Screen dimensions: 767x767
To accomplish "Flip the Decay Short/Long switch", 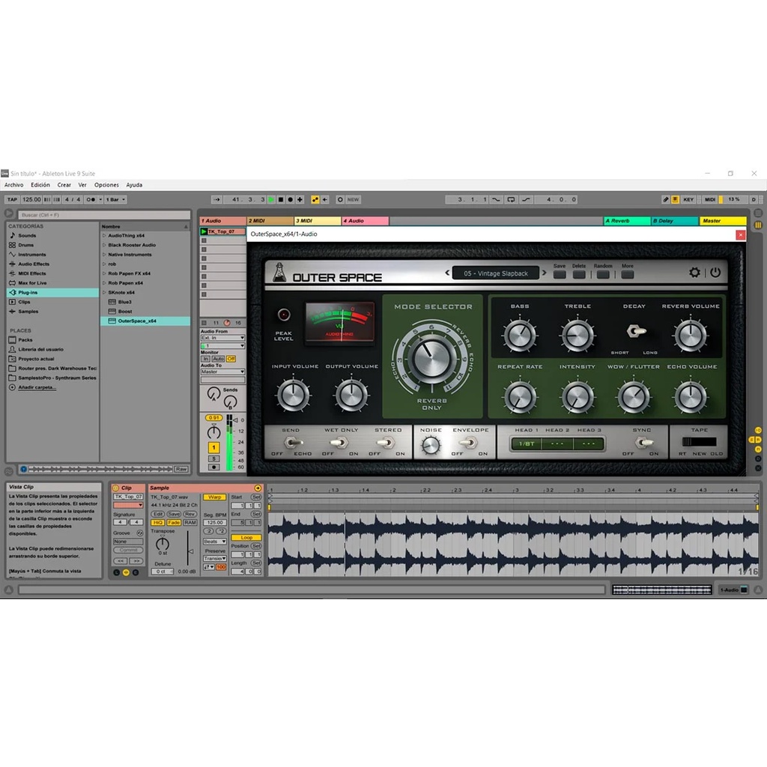I will pyautogui.click(x=635, y=331).
